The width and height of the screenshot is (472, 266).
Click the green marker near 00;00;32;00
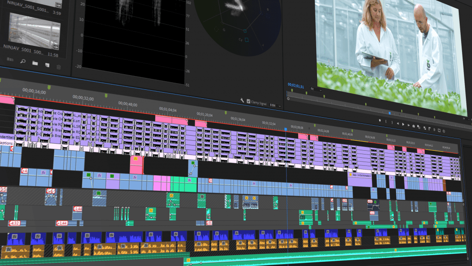106,95
